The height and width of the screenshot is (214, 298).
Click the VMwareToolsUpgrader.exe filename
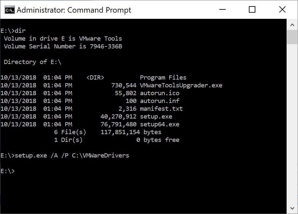181,85
